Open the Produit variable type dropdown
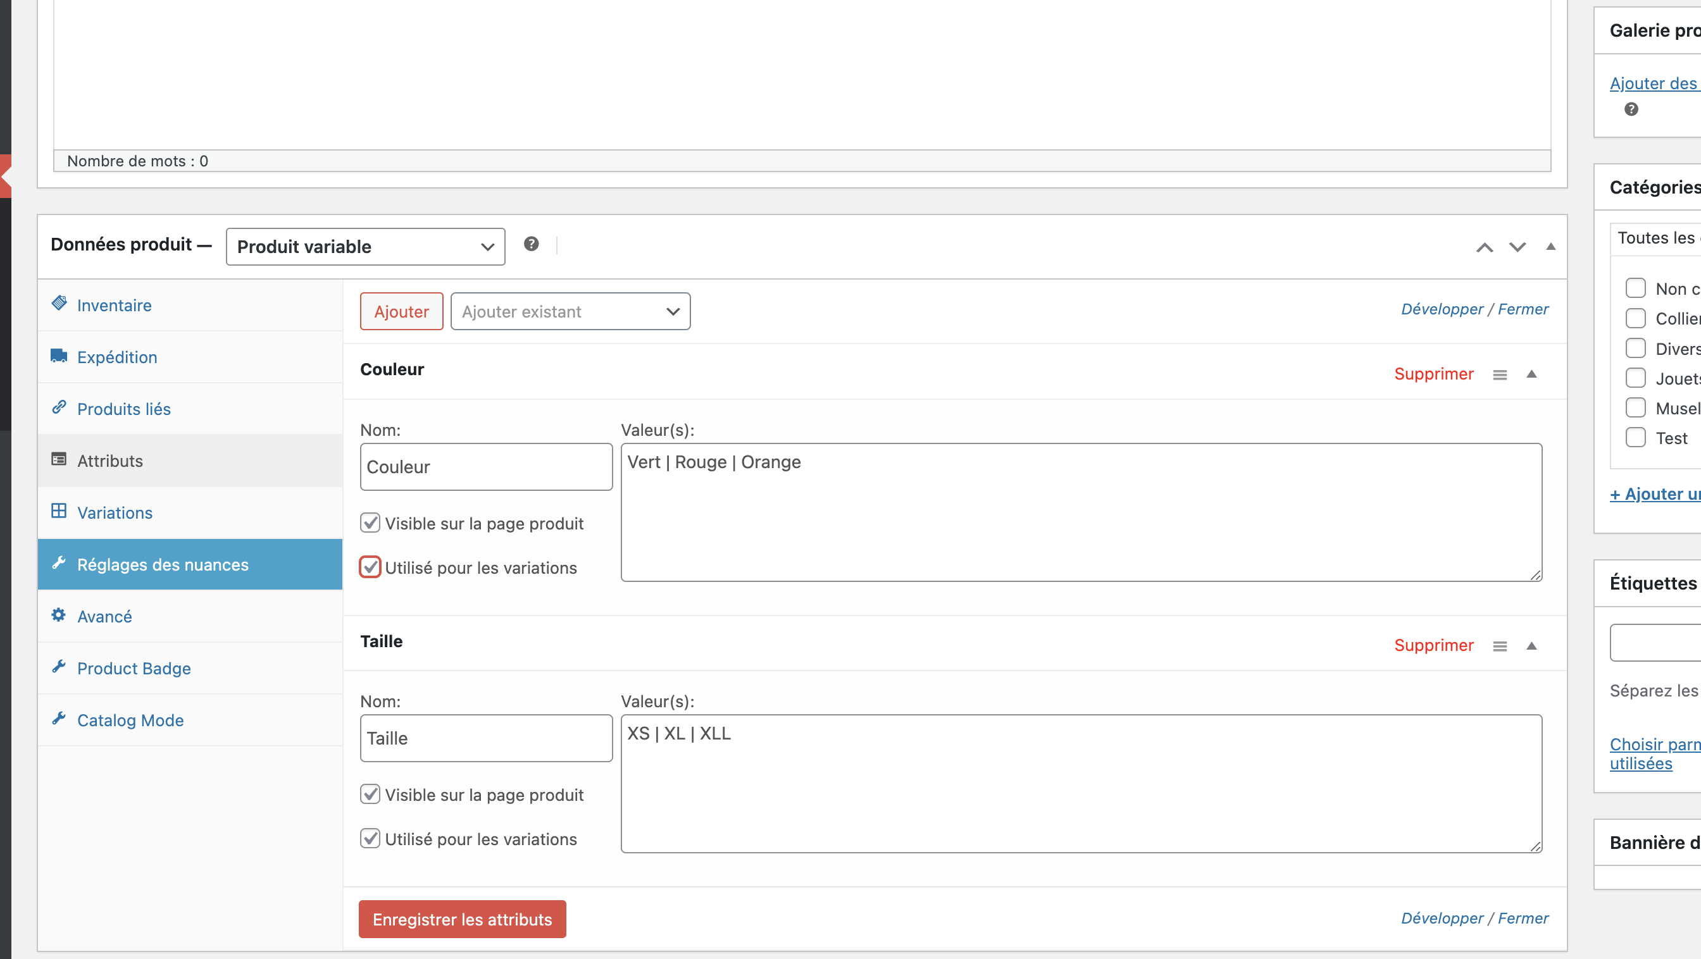The height and width of the screenshot is (959, 1701). 365,247
